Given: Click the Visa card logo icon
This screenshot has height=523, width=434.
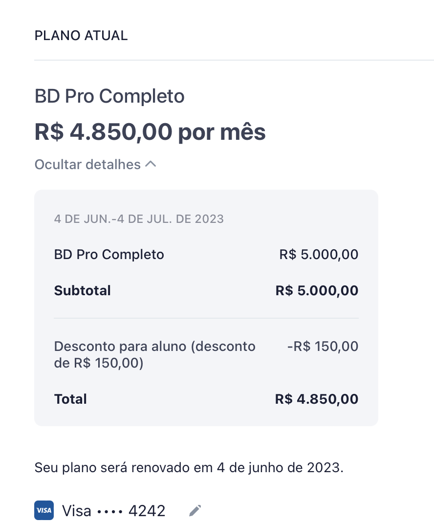Looking at the screenshot, I should click(x=44, y=510).
